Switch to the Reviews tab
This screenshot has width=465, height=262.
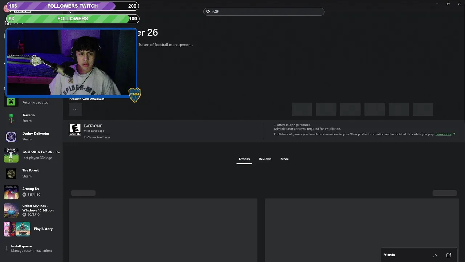click(265, 159)
